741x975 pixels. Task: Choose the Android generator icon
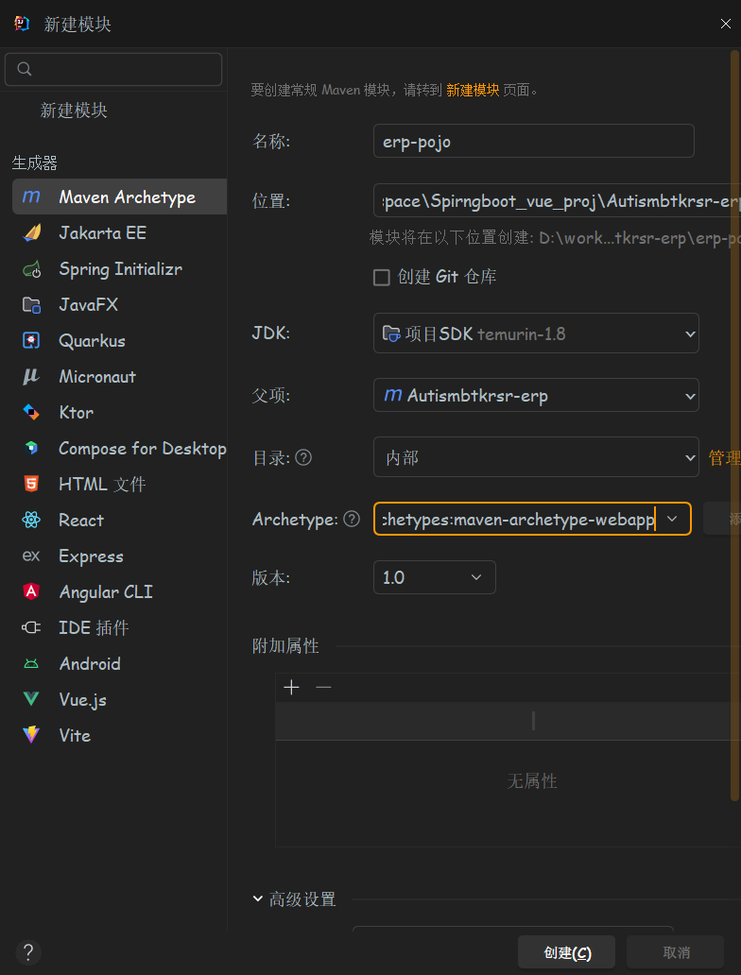[x=31, y=663]
